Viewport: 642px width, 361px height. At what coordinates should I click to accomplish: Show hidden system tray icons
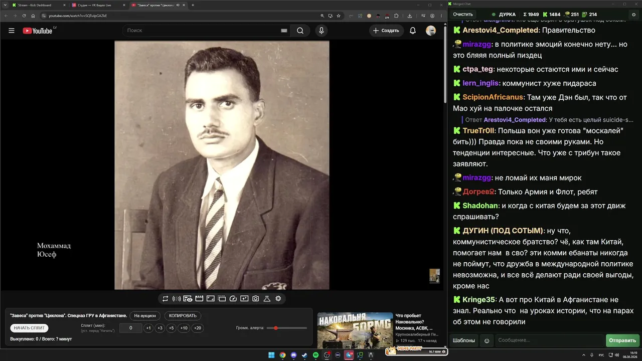(583, 355)
